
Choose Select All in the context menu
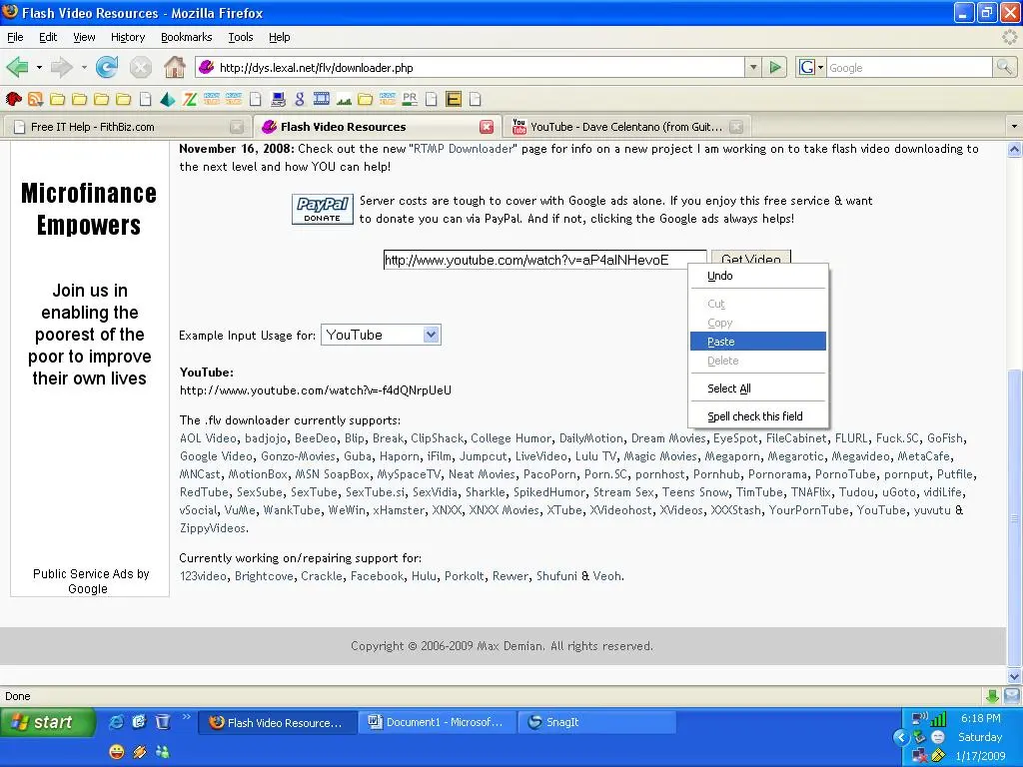tap(729, 388)
